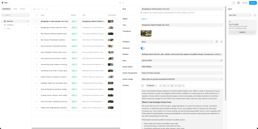
Task: Click the link icon beside Category field
Action: [217, 42]
